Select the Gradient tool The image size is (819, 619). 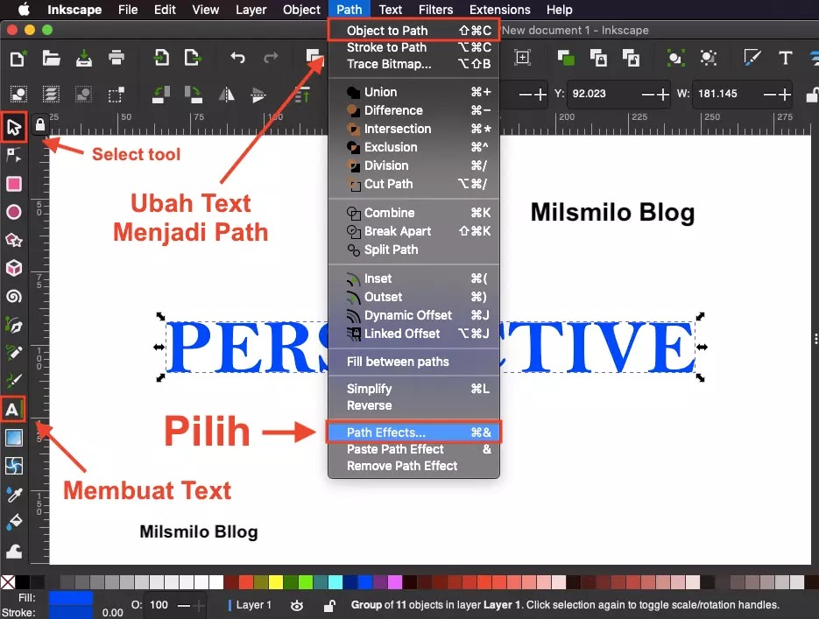[x=14, y=438]
